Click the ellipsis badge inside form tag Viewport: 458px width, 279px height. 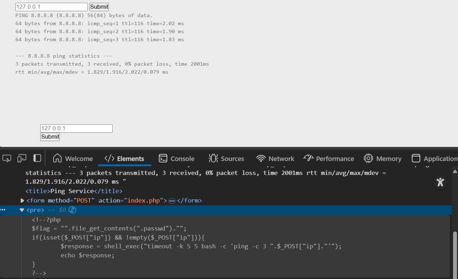click(x=172, y=201)
